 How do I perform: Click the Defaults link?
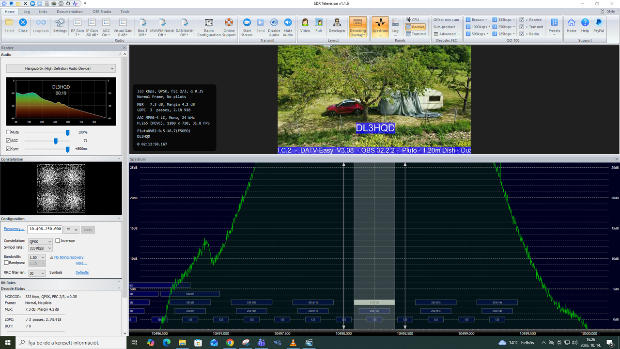pos(82,272)
